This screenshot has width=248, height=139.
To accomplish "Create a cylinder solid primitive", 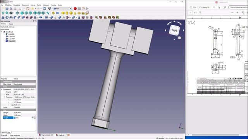I will point(67,13).
